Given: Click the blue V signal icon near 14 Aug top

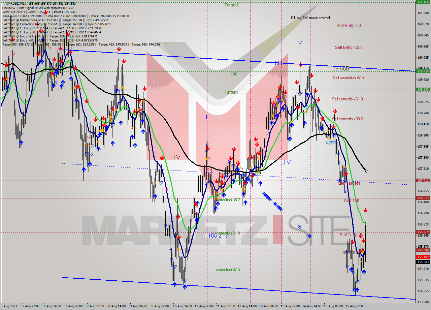Looking at the screenshot, I should click(300, 42).
